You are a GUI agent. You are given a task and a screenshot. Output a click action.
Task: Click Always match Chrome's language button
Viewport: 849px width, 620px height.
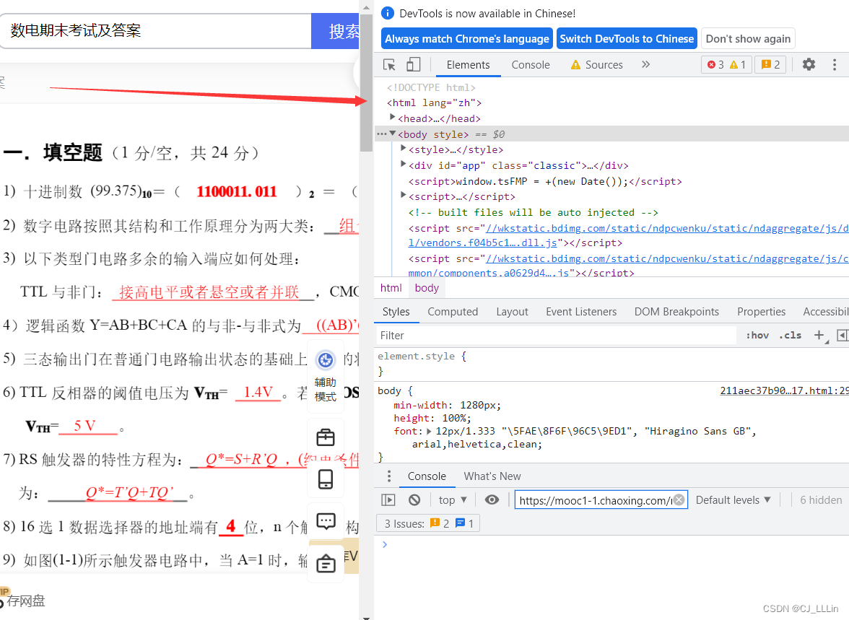pyautogui.click(x=466, y=38)
